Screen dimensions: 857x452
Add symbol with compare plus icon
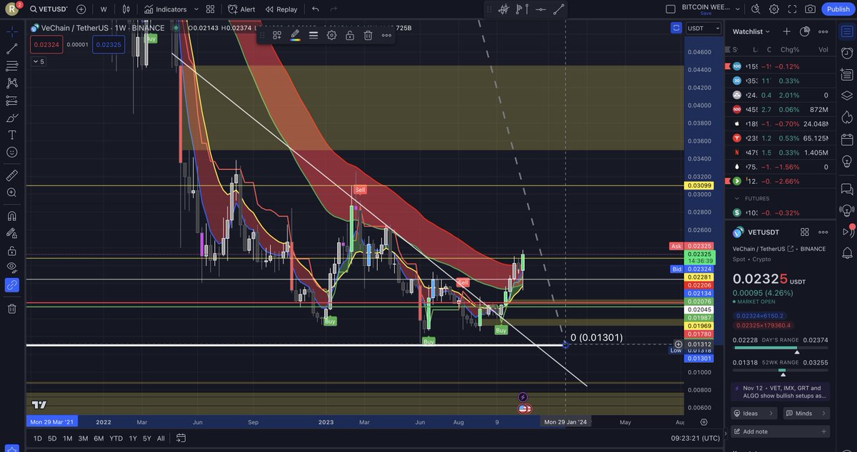81,9
